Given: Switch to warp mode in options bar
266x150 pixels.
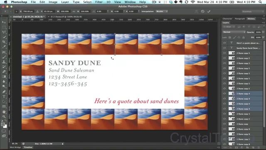Looking at the screenshot, I should click(197, 11).
